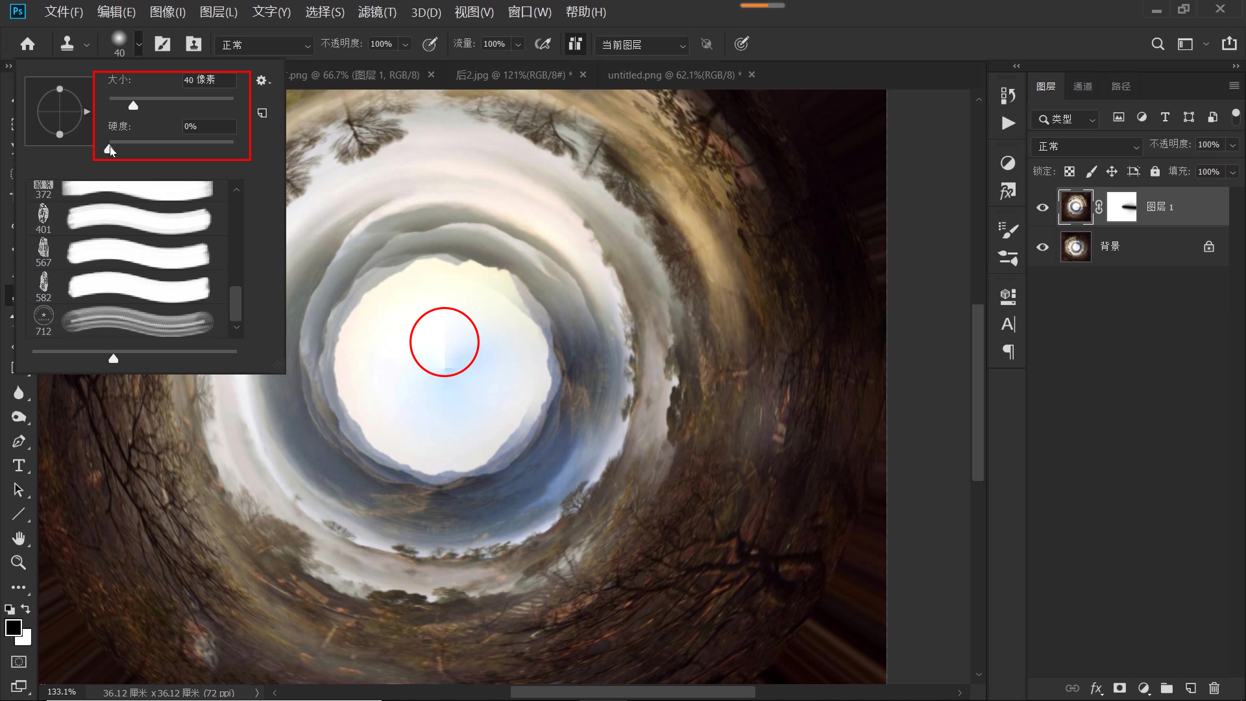Screen dimensions: 1246x701
Task: Hide 图层 1 layer visibility
Action: [x=1042, y=207]
